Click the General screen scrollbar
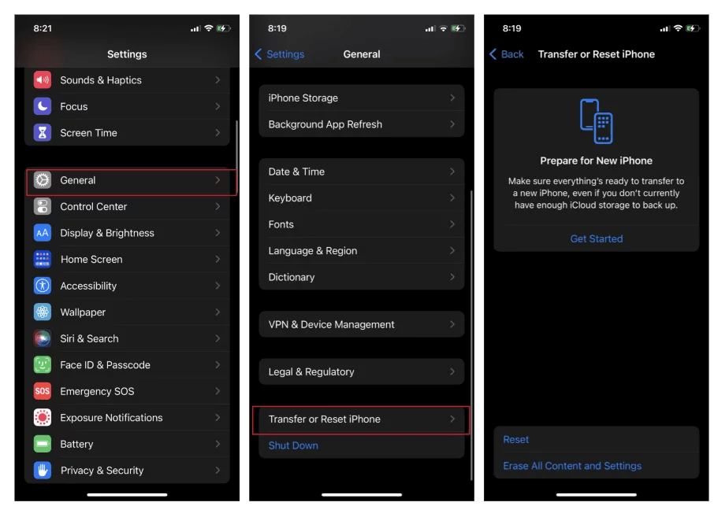714x506 pixels. point(471,335)
